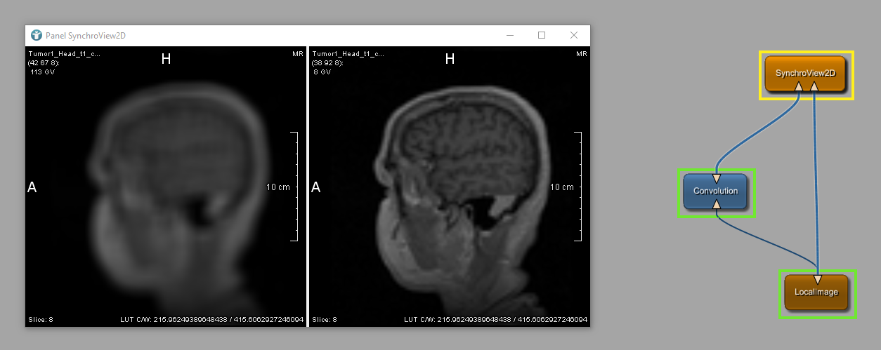Click the connection line from LocalImage to SynchroView2D
Screen dimensions: 881x350
click(x=815, y=182)
